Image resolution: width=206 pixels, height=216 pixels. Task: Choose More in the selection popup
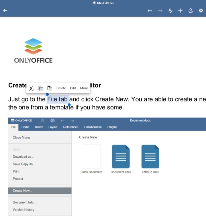point(84,88)
